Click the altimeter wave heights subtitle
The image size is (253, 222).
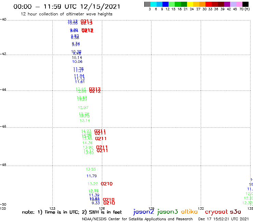pos(66,14)
